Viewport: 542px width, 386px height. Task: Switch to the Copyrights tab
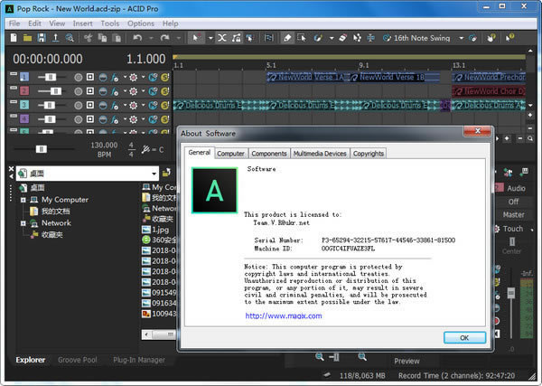pos(369,154)
